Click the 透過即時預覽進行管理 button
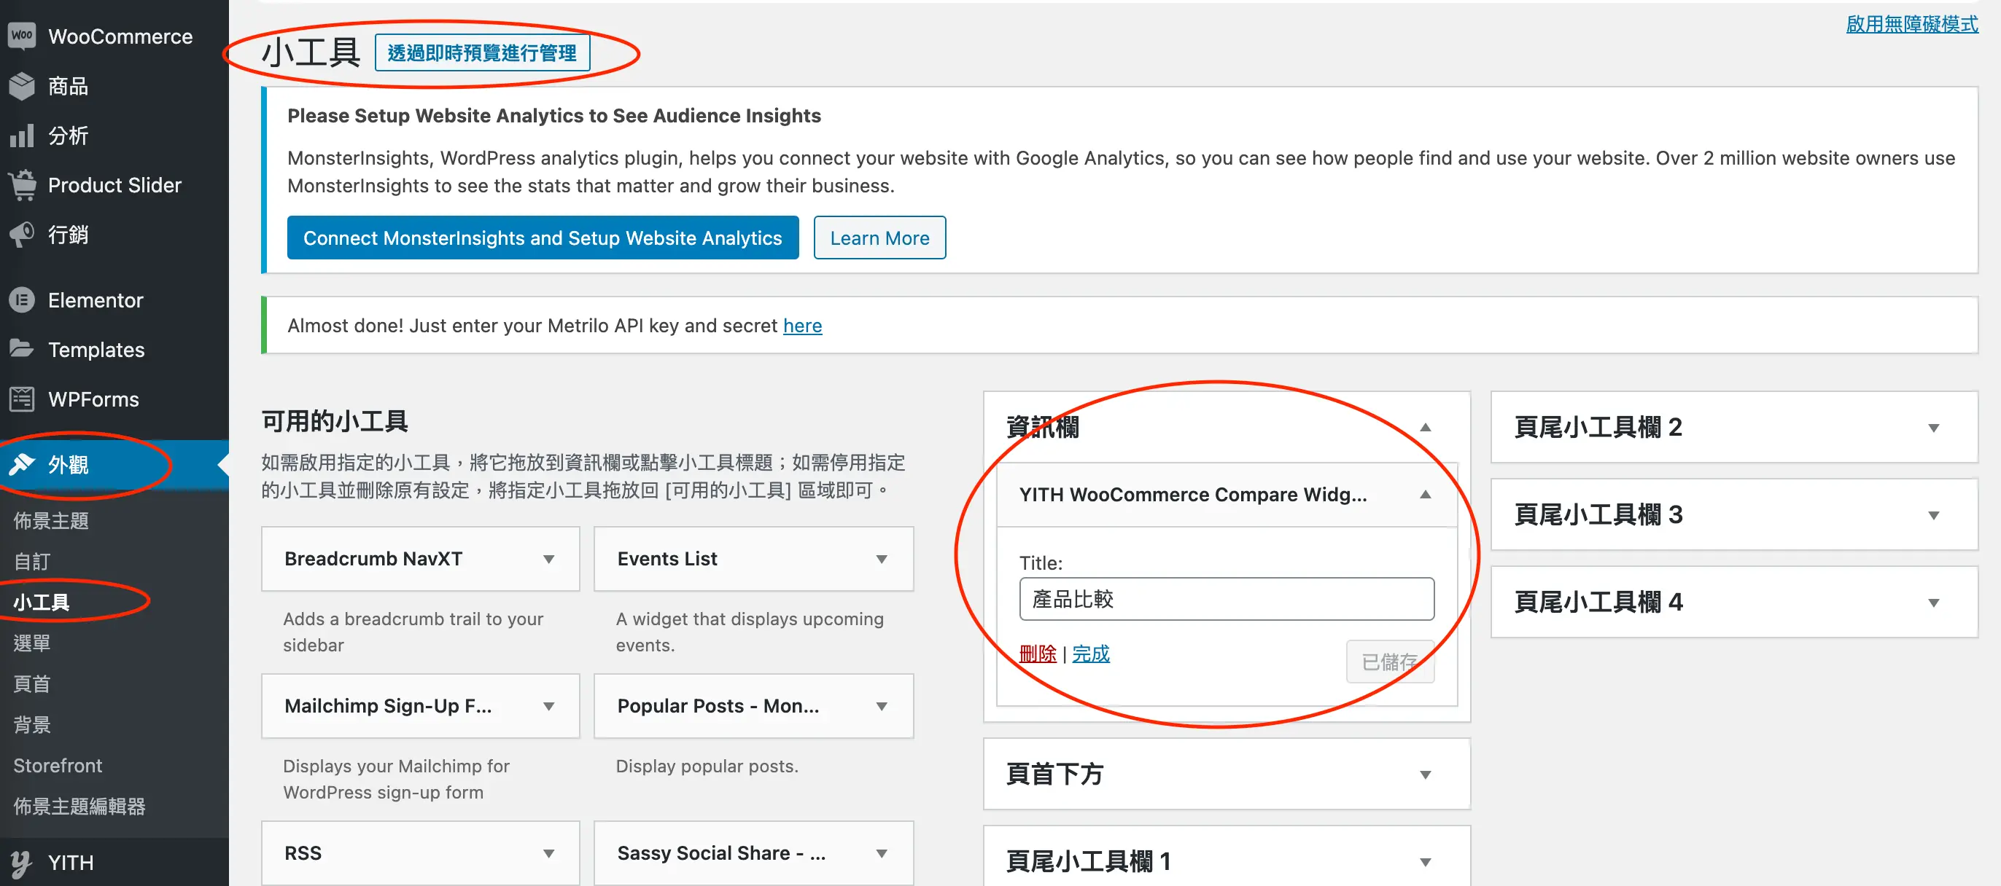This screenshot has width=2001, height=886. pos(481,52)
